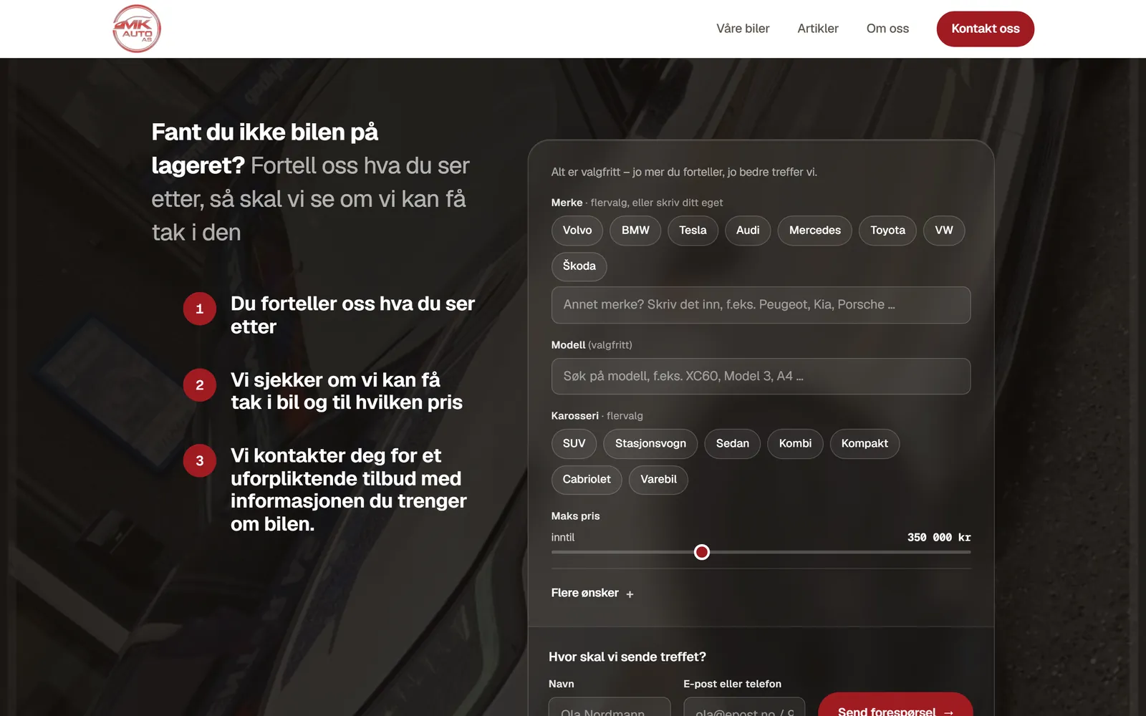
Task: Select Sedan body type
Action: tap(733, 444)
